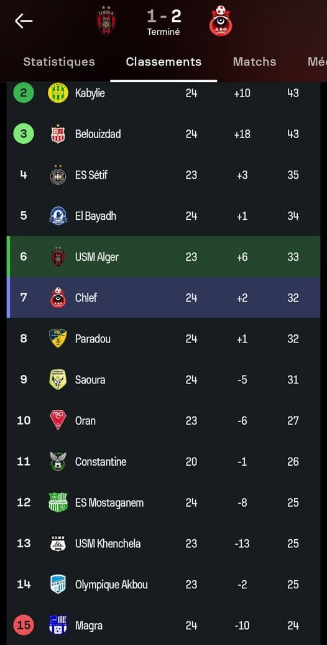Tap the Kabylie club logo
The height and width of the screenshot is (645, 327).
point(58,93)
